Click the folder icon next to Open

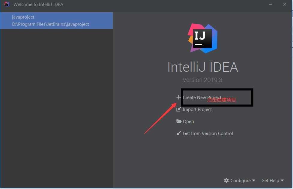(x=179, y=121)
